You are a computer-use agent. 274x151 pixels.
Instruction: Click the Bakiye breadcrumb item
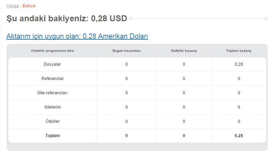(29, 6)
